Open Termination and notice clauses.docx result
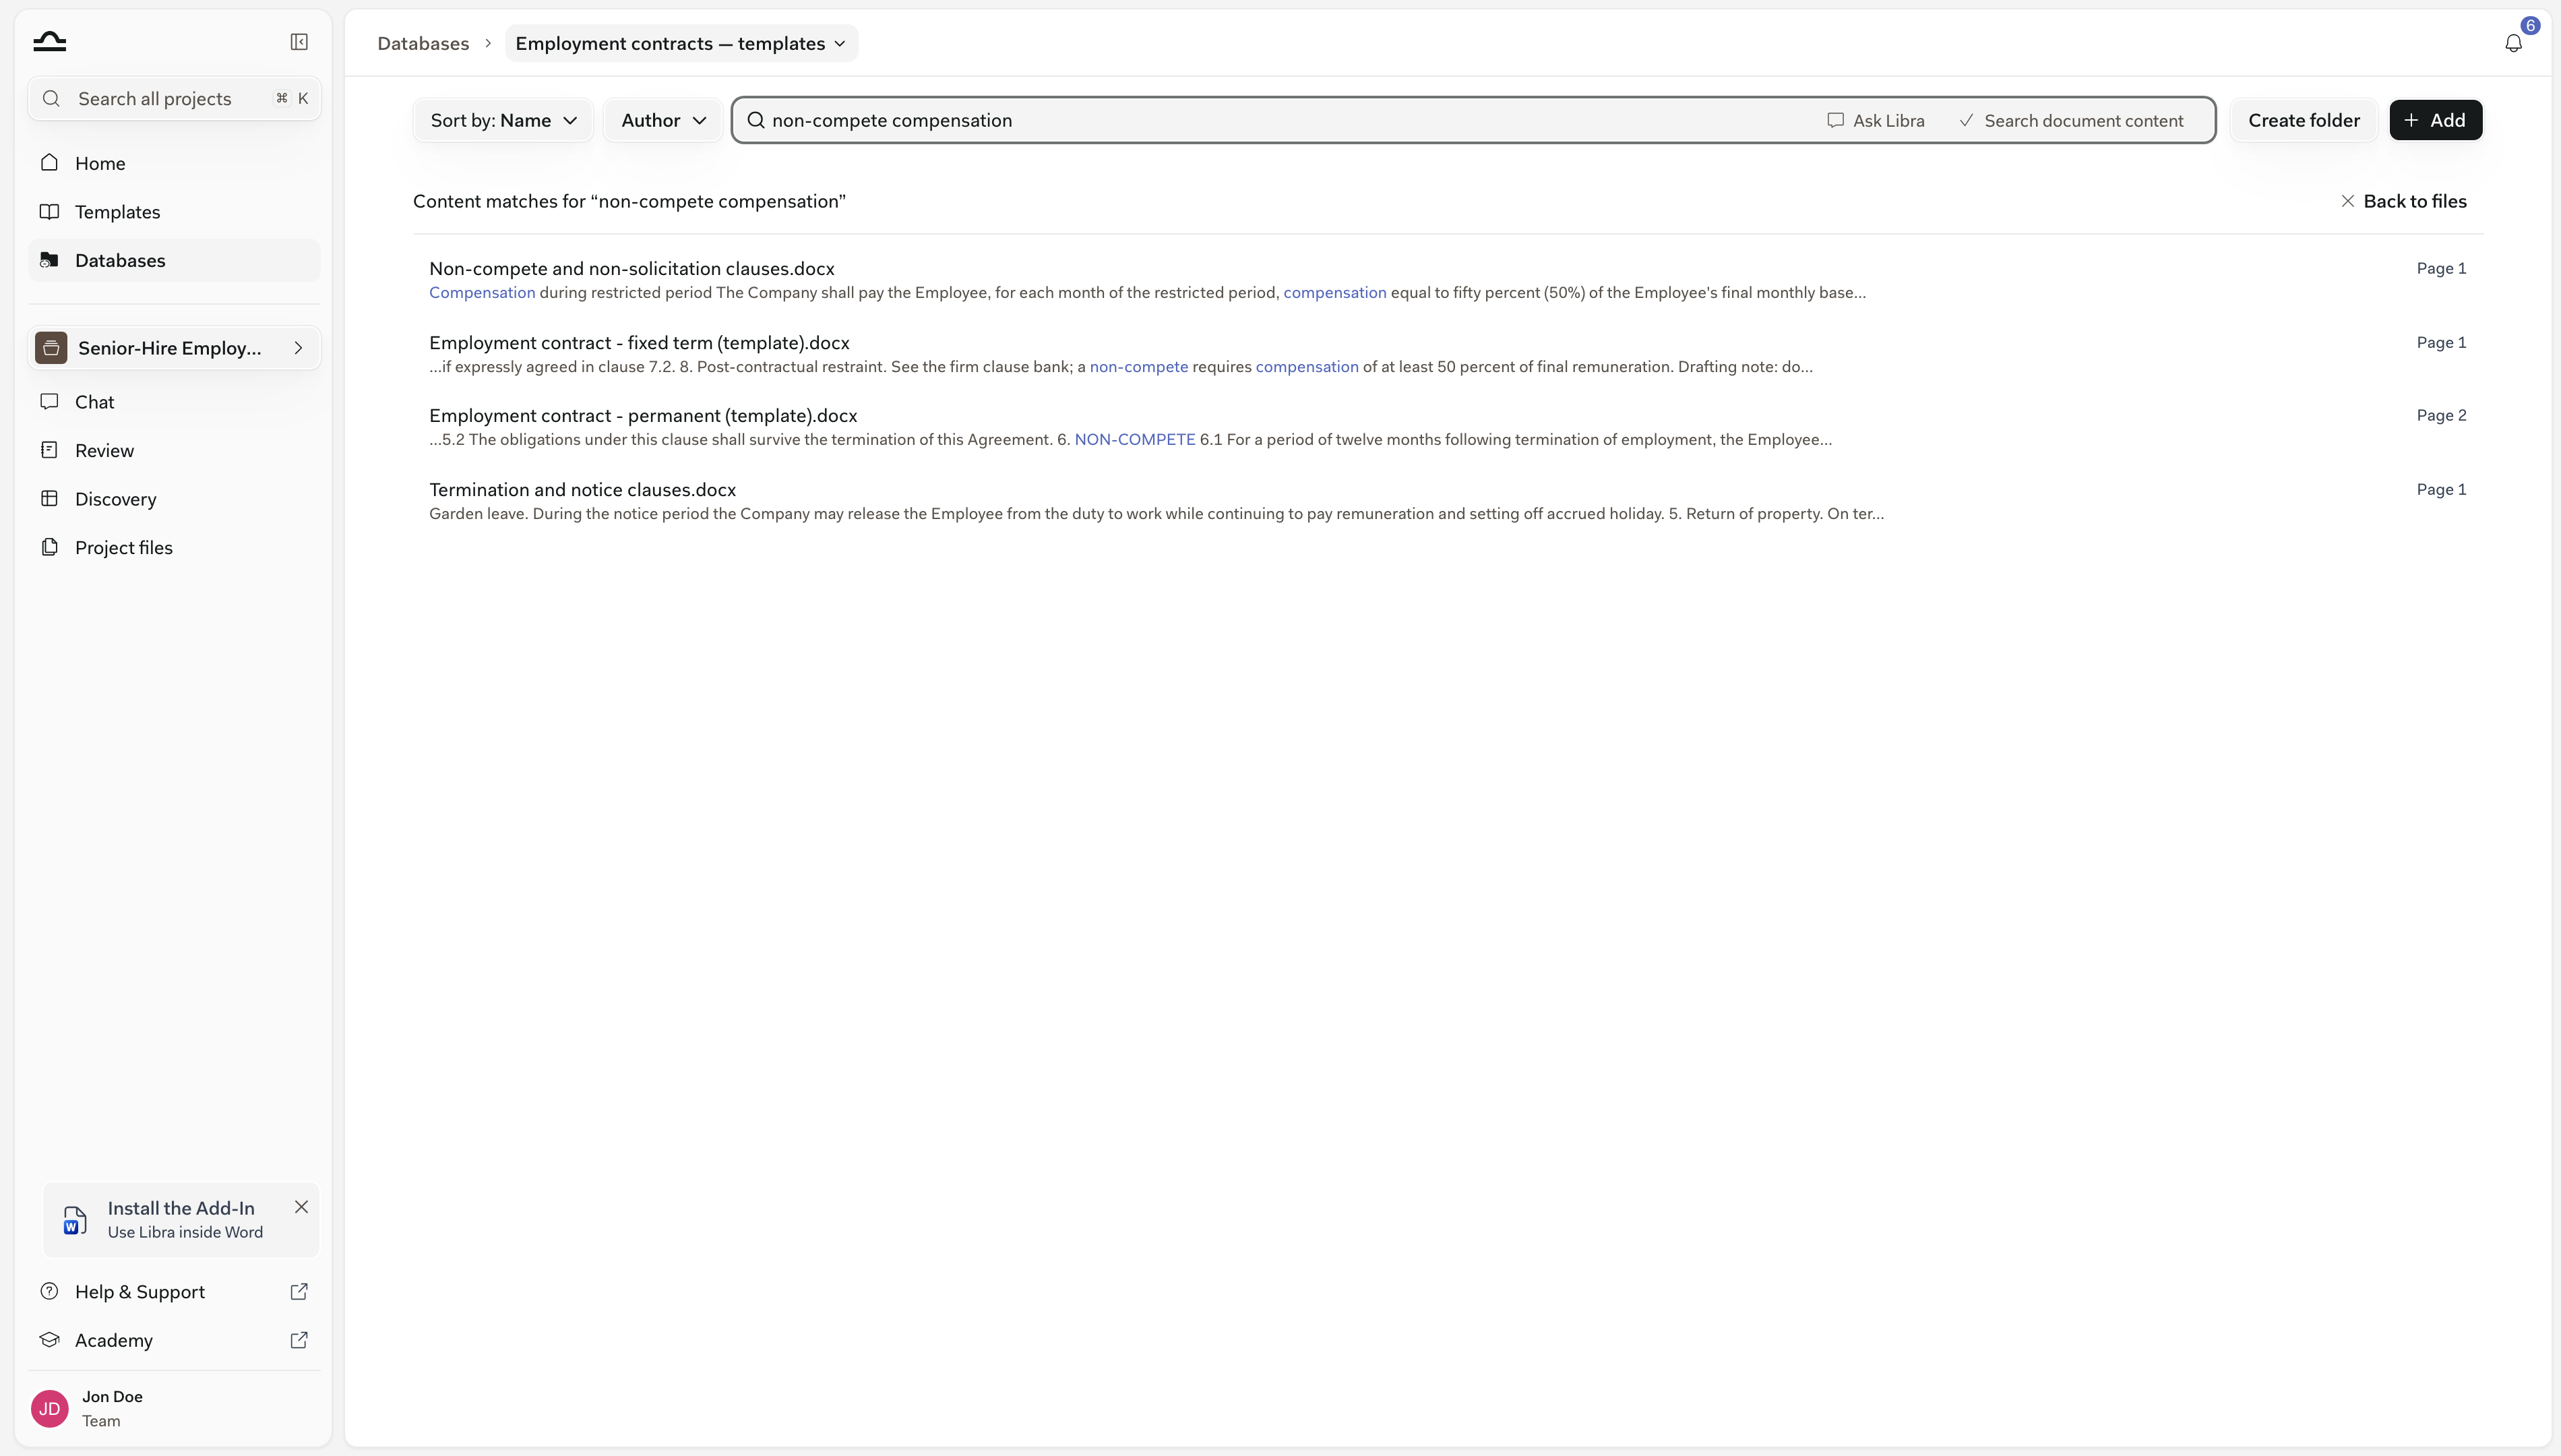 click(x=1448, y=501)
